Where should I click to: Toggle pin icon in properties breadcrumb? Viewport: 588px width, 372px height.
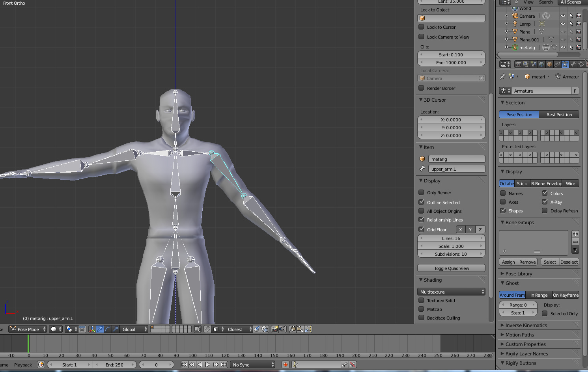(x=502, y=76)
